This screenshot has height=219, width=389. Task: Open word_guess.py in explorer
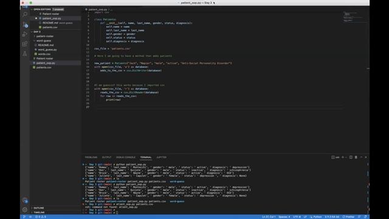pyautogui.click(x=47, y=50)
